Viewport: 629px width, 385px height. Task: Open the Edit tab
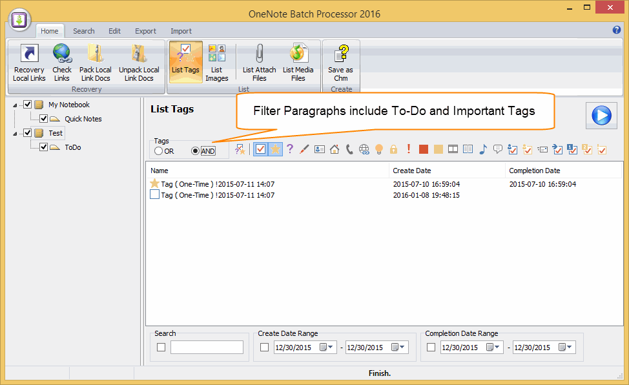[114, 31]
